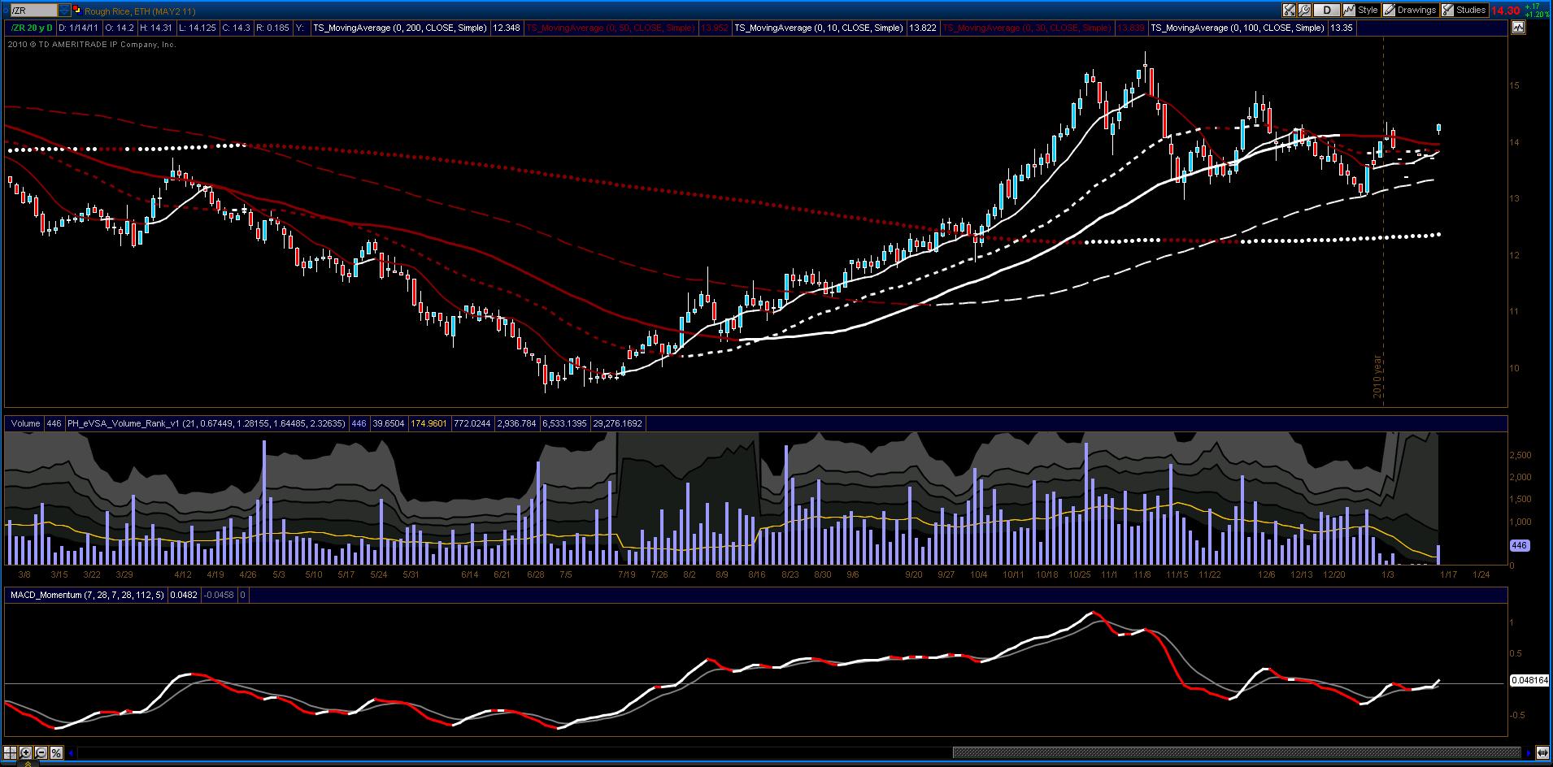Viewport: 1553px width, 767px height.
Task: Click the 10-period TS_MovingAverage label
Action: click(x=819, y=28)
